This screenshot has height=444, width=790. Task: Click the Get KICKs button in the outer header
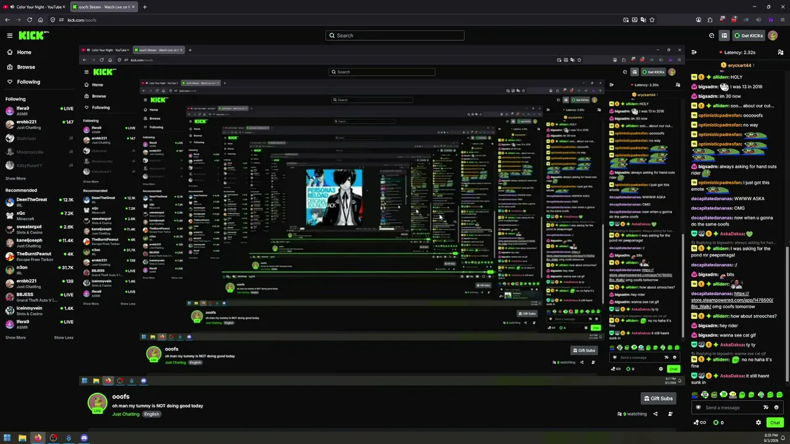[x=749, y=36]
